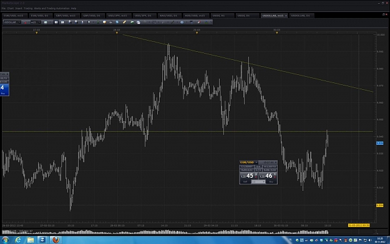Image resolution: width=390 pixels, height=244 pixels.
Task: Click the green chart picture icon
Action: [132, 22]
